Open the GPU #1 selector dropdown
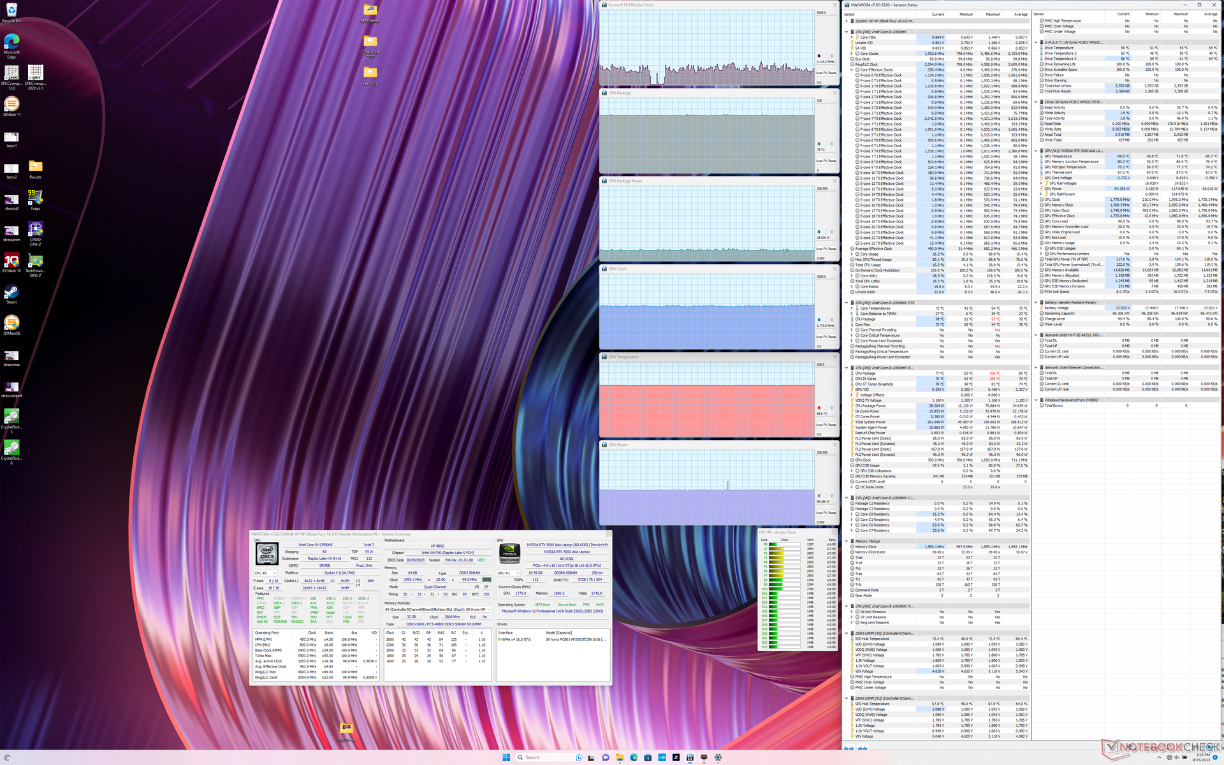Screen dimensions: 1224x765 508,573
